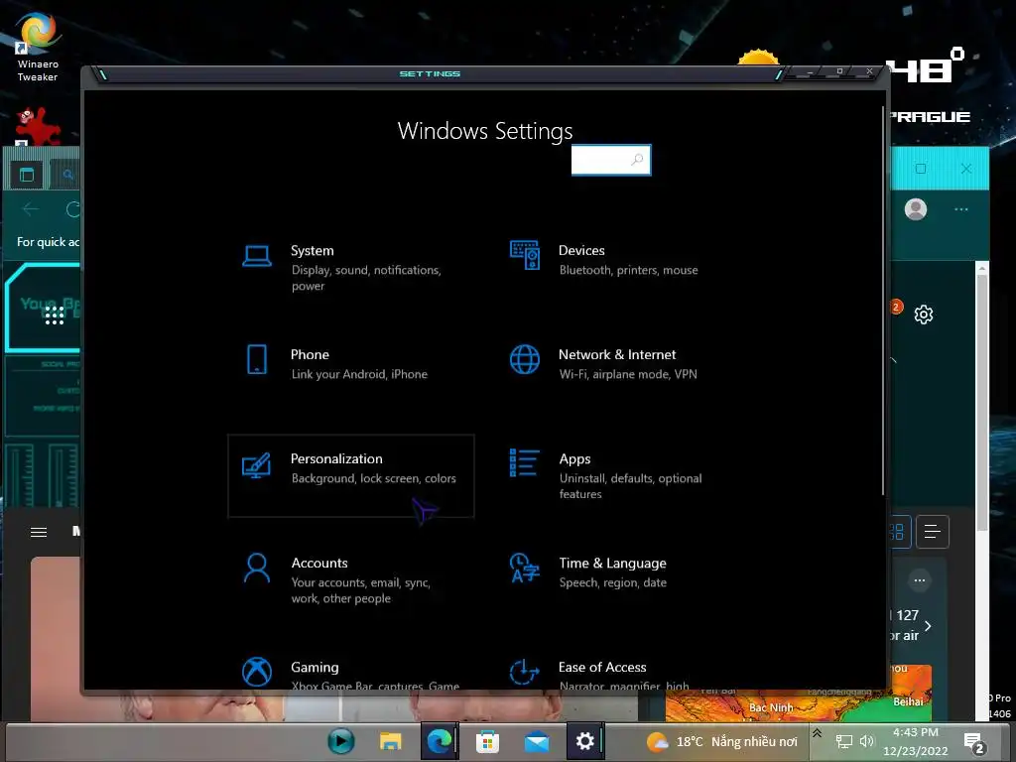The height and width of the screenshot is (762, 1016).
Task: Switch Edge feed to grid layout
Action: coord(899,532)
